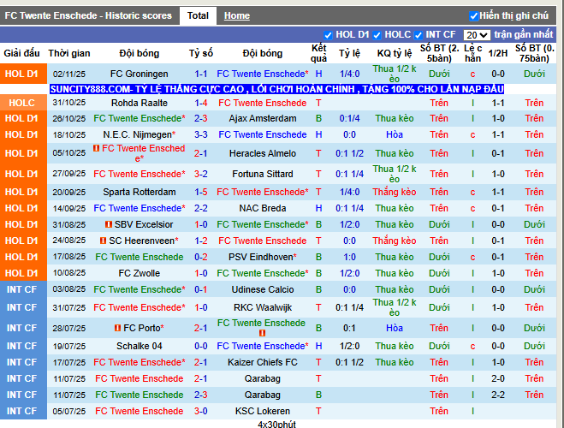The image size is (564, 428).
Task: Open Ajax Amsterdam team link
Action: click(263, 118)
